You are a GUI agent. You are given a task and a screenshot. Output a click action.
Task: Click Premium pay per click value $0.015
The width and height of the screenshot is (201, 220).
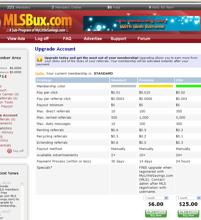145,92
